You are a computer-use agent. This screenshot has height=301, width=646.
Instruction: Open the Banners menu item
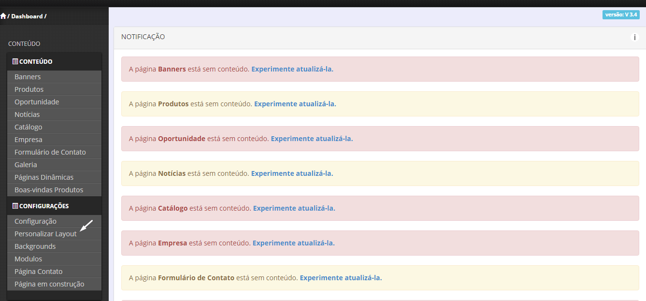click(28, 77)
